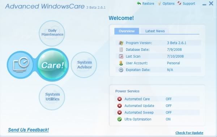Image resolution: width=217 pixels, height=137 pixels.
Task: Click the Power Service heading
Action: click(127, 91)
